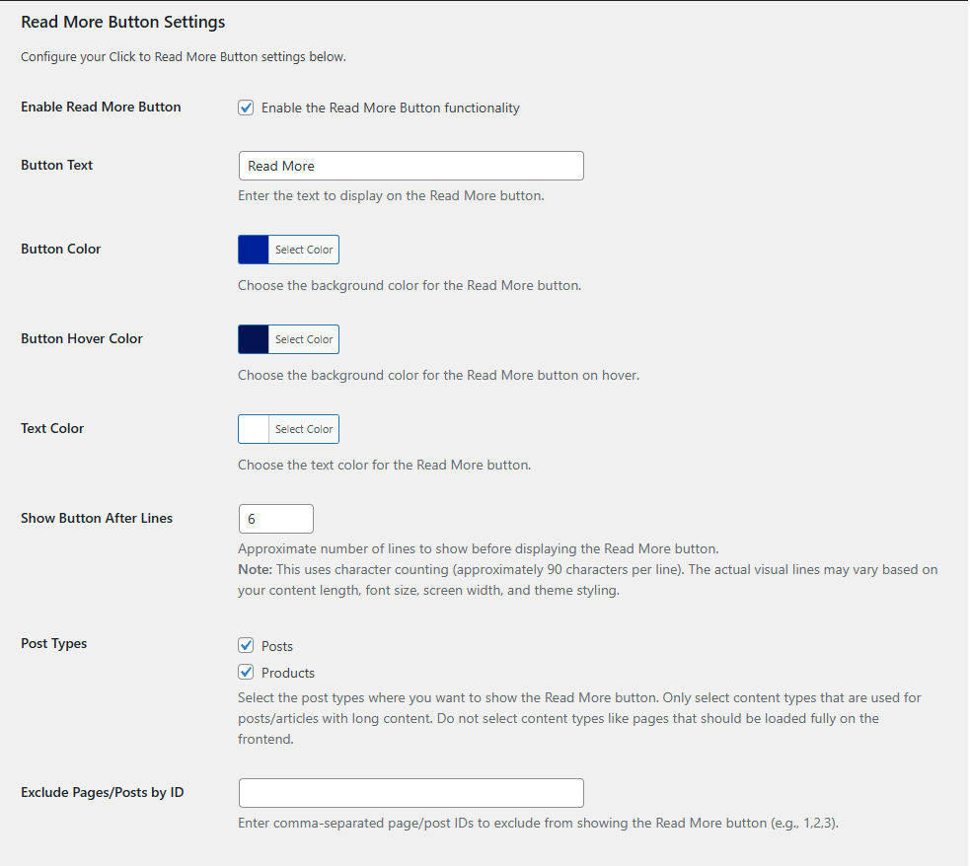Click the Button Text label

56,165
